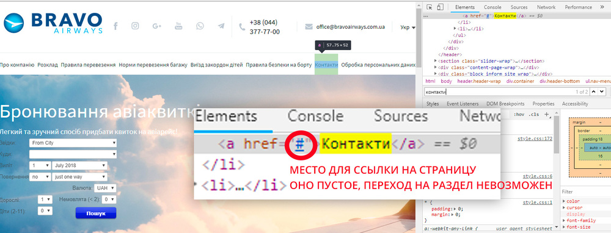Toggle the device toolbar icon in DevTools
This screenshot has width=611, height=233.
[x=440, y=7]
